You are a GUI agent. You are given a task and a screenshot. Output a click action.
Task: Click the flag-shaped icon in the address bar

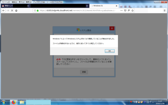[x=129, y=10]
